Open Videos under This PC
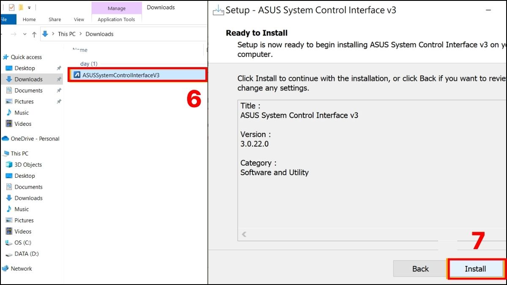The image size is (507, 285). point(23,231)
